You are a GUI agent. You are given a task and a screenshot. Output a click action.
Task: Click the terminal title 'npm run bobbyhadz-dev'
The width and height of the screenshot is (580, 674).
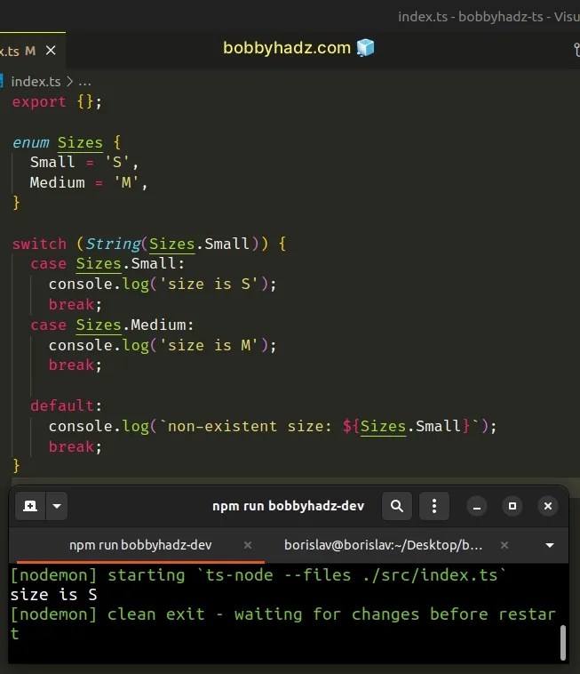[x=288, y=506]
